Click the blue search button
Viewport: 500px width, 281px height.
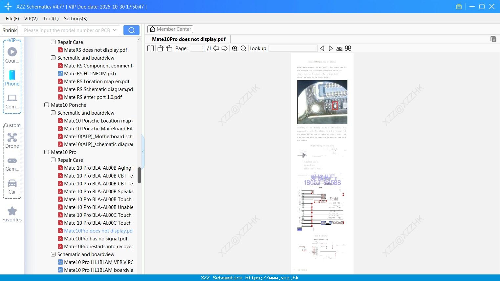click(131, 30)
